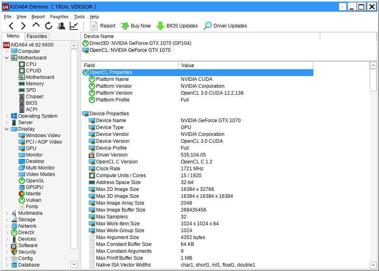Select the Direct3D NVIDIA GeForce GTX 1070 device
379x271 pixels.
(x=137, y=43)
